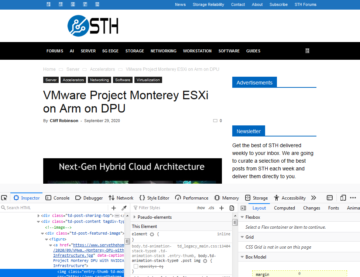Image resolution: width=360 pixels, height=277 pixels.
Task: Enable the opacity: 0 declaration checkbox
Action: [x=136, y=266]
